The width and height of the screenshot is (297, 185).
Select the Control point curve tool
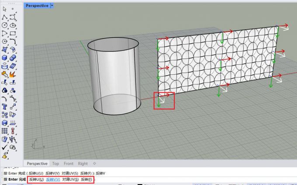(x=13, y=17)
